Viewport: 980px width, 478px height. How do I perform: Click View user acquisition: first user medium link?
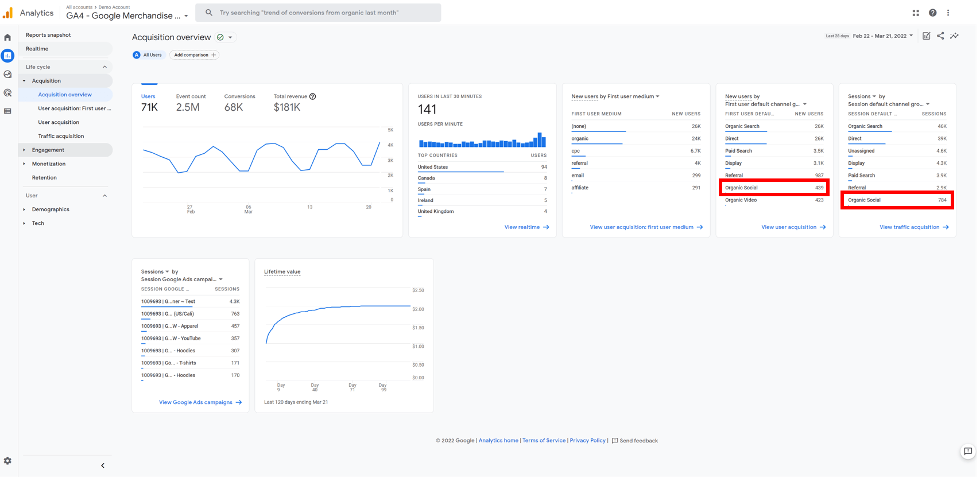click(646, 227)
